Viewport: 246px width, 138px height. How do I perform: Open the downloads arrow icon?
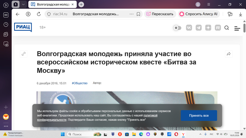(x=240, y=14)
